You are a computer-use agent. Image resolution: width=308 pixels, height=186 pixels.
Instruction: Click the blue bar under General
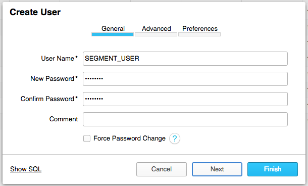(x=113, y=34)
